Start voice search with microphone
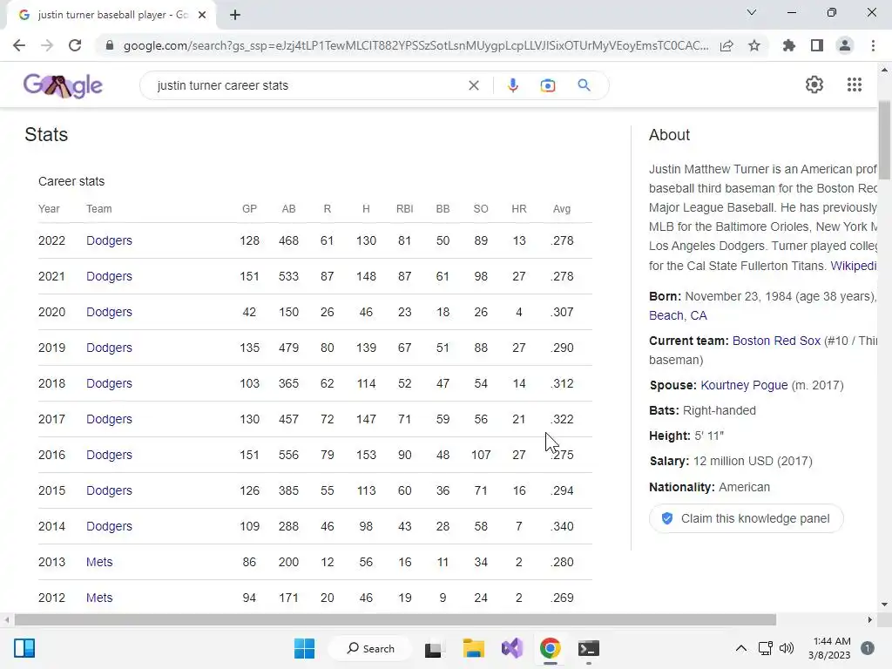 [x=512, y=85]
